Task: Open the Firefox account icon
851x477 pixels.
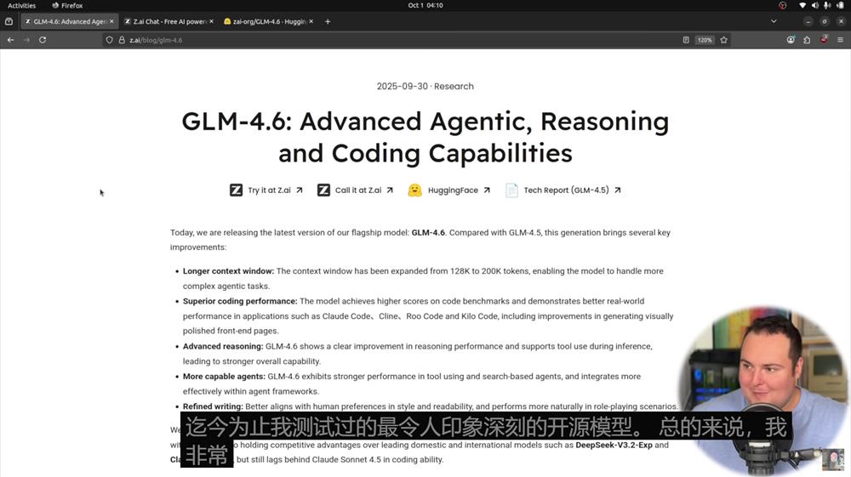Action: tap(791, 40)
